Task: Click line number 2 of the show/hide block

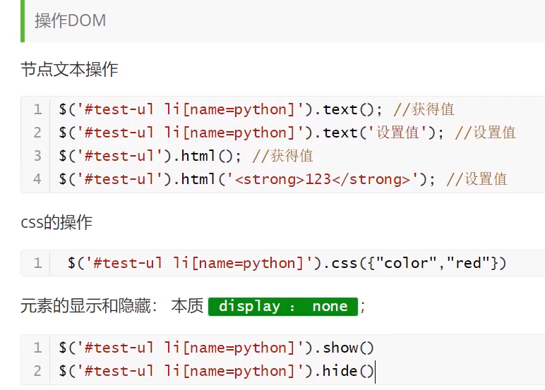Action: [37, 371]
